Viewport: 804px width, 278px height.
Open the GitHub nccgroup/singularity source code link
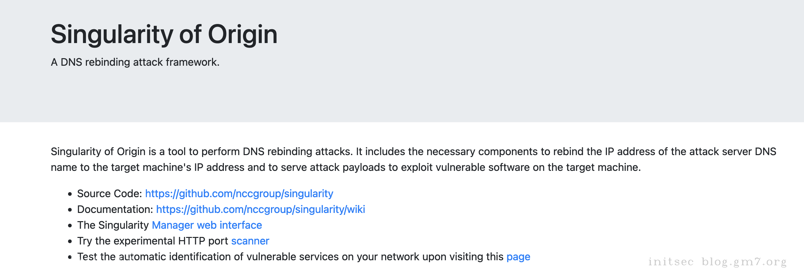click(x=239, y=194)
